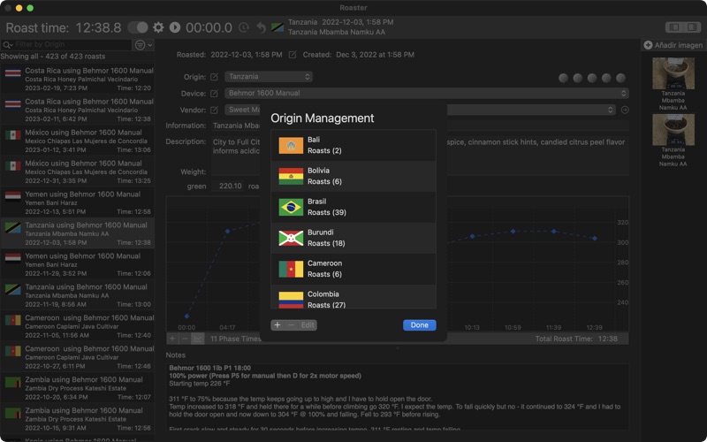Viewport: 707px width, 442px height.
Task: Select the chart point at 10:59
Action: 513,232
